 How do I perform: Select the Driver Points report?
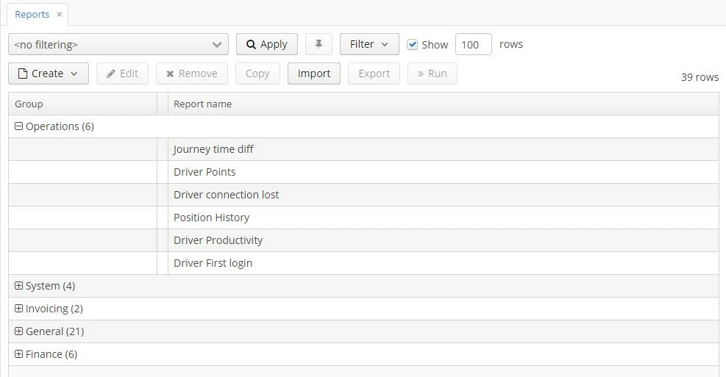(363, 172)
